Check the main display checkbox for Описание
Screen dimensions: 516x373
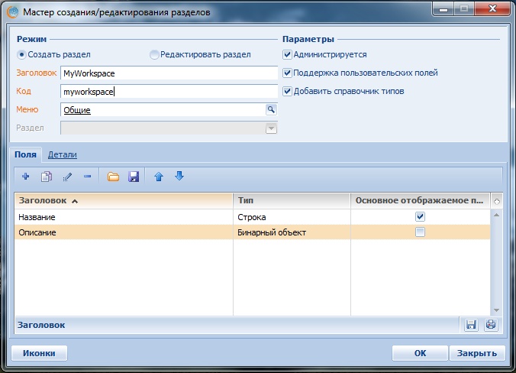pos(420,232)
